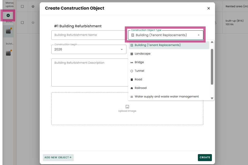Tick the checkbox in the first table row

click(x=22, y=6)
